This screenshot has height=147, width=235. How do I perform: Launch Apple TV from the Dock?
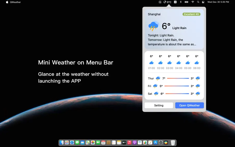(x=124, y=142)
